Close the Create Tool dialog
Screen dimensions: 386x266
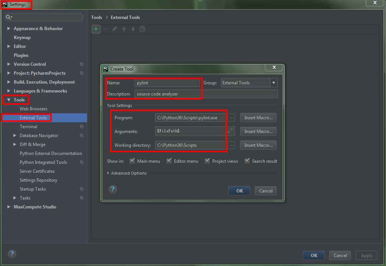(x=274, y=67)
